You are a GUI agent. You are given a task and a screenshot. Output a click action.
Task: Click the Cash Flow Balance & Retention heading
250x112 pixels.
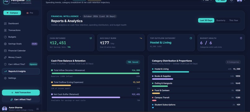pyautogui.click(x=68, y=61)
